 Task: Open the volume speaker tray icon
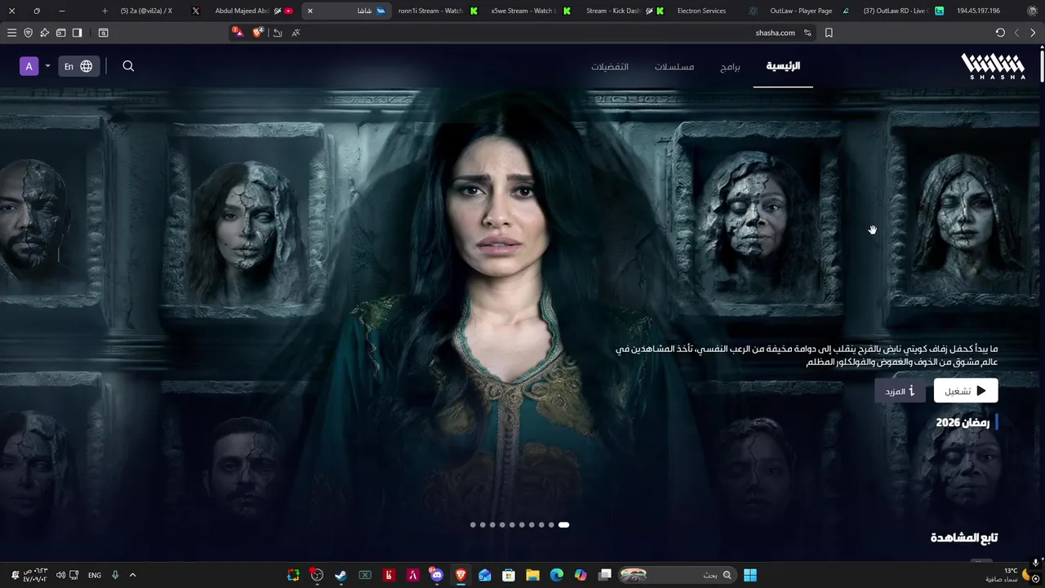coord(60,575)
